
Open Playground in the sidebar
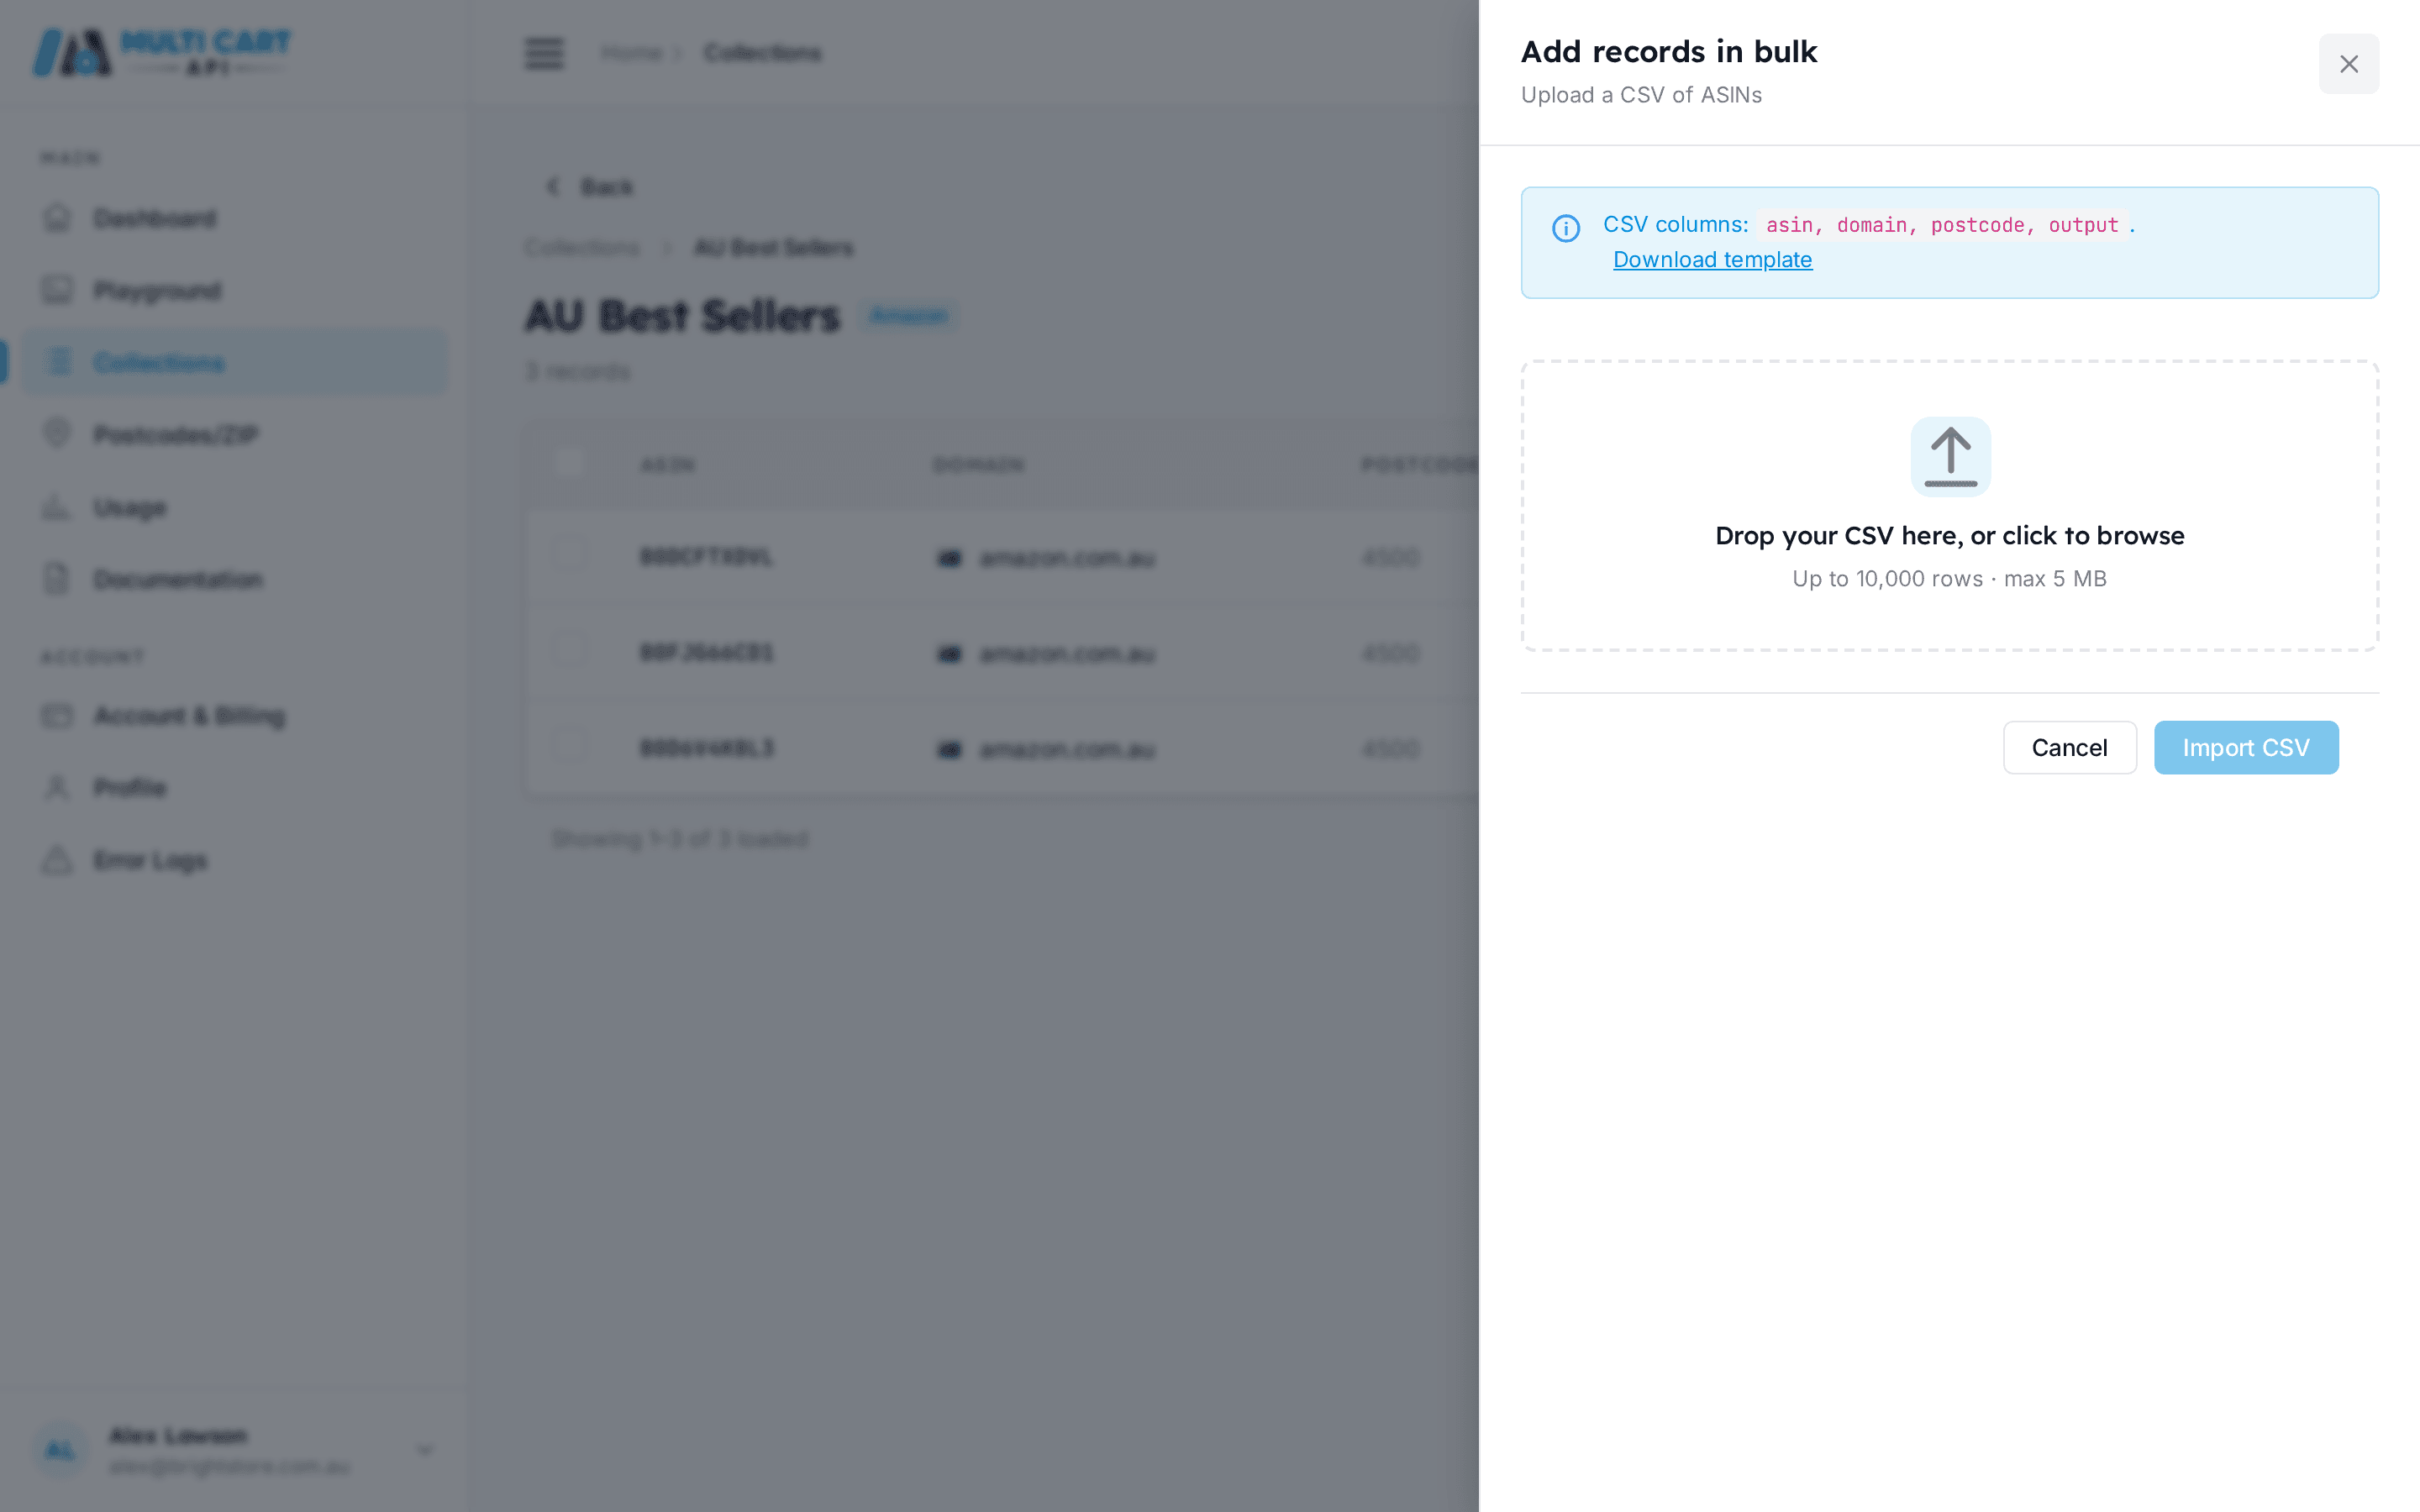[234, 290]
